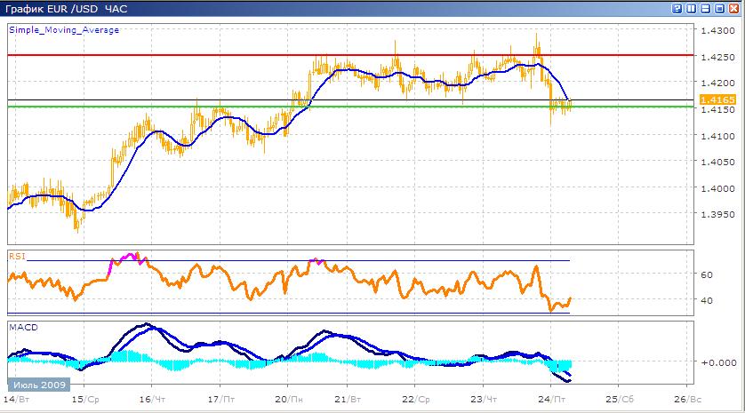
Task: Click the '16/Чт' date on time axis
Action: point(151,400)
